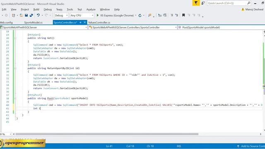Screen dimensions: 265x149
Task: Open the notifications filter flag icon
Action: pyautogui.click(x=196, y=3)
